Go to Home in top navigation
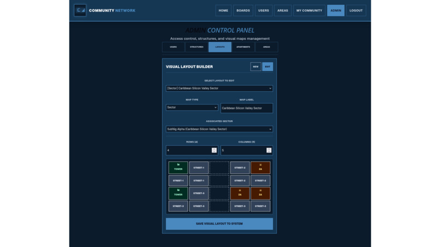The image size is (440, 247). 223,10
